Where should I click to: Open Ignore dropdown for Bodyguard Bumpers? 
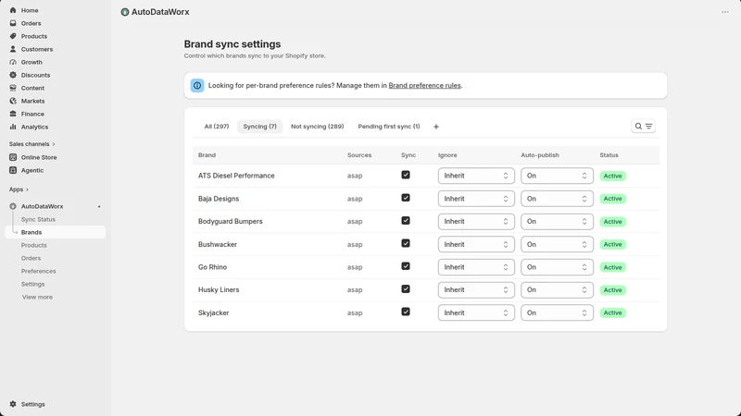point(476,221)
